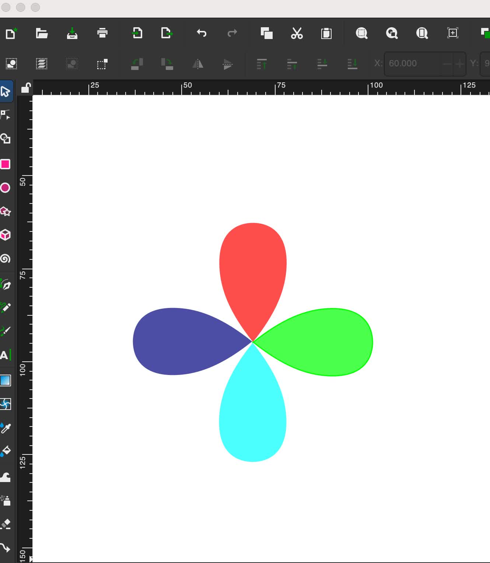Select the Rectangle tool
490x563 pixels.
5,164
